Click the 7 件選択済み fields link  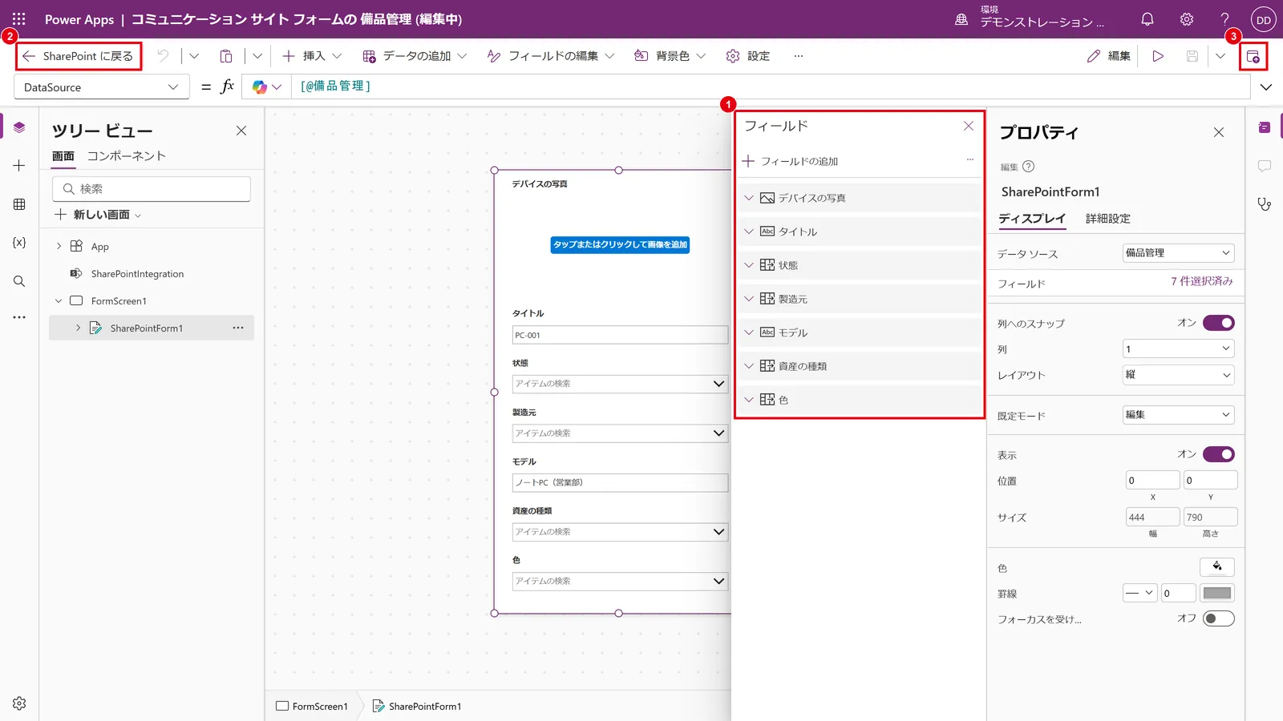[1201, 281]
